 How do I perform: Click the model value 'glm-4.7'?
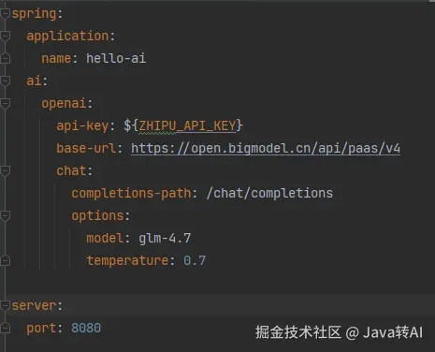[x=165, y=239]
